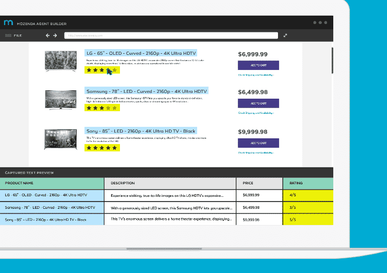Viewport: 387px width, 273px height.
Task: Add the $6,999.99 LG TV to cart
Action: coord(258,65)
